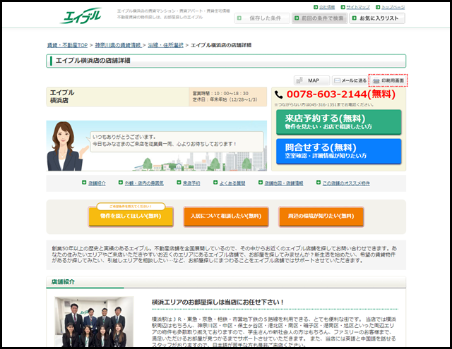Click the メールに送る envelope button
452x349 pixels.
click(350, 80)
